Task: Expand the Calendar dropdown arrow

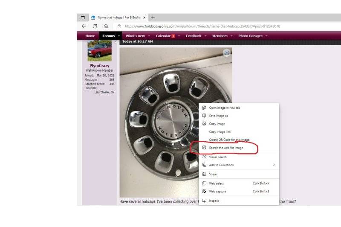Action: (179, 36)
